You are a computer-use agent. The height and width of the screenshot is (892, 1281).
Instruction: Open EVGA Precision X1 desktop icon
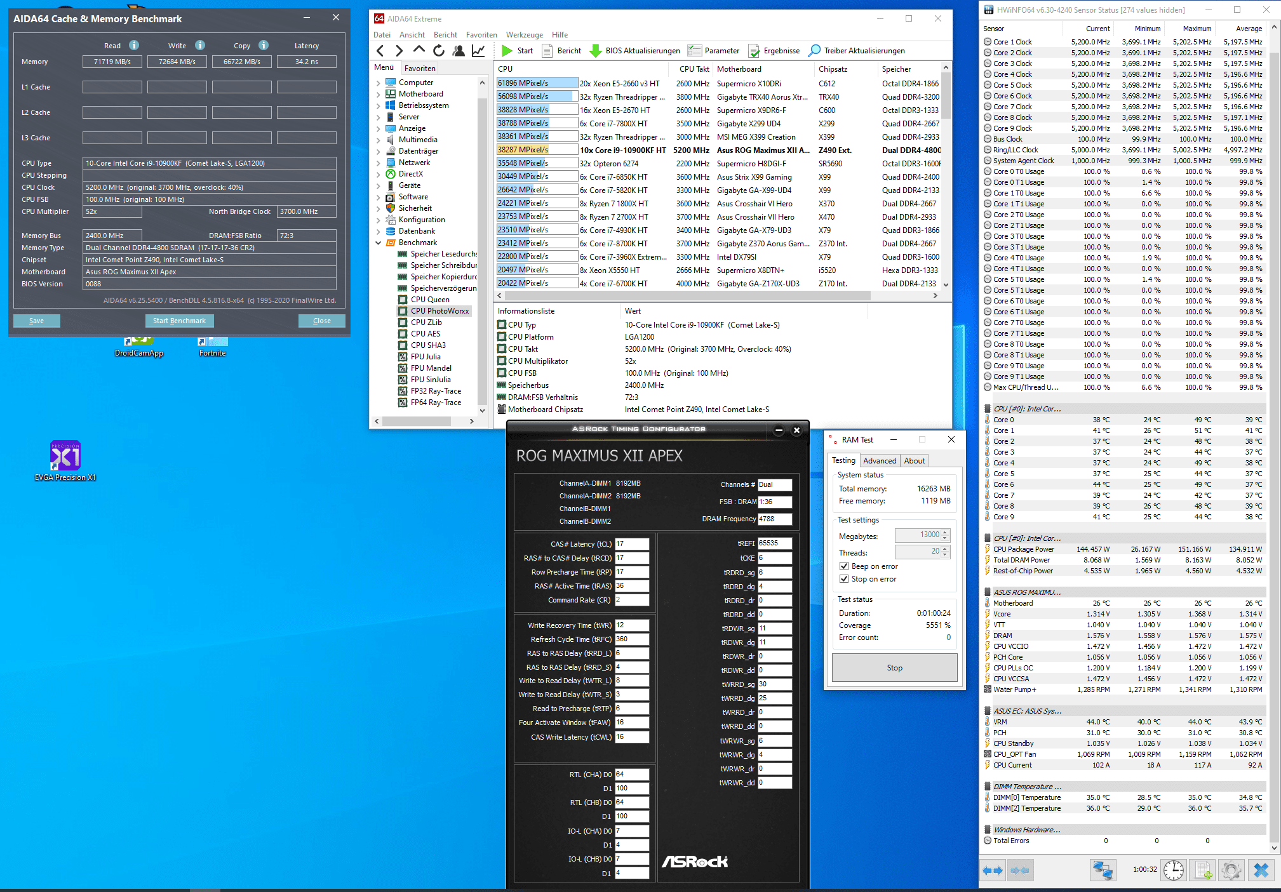pyautogui.click(x=65, y=456)
